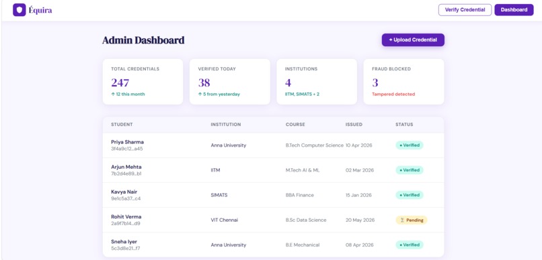Click the BBA Finance course
The width and height of the screenshot is (542, 260).
coord(300,195)
